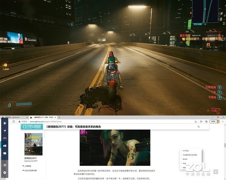Click the brightness sun icon in left sidebar
The image size is (226, 180).
pos(5,123)
